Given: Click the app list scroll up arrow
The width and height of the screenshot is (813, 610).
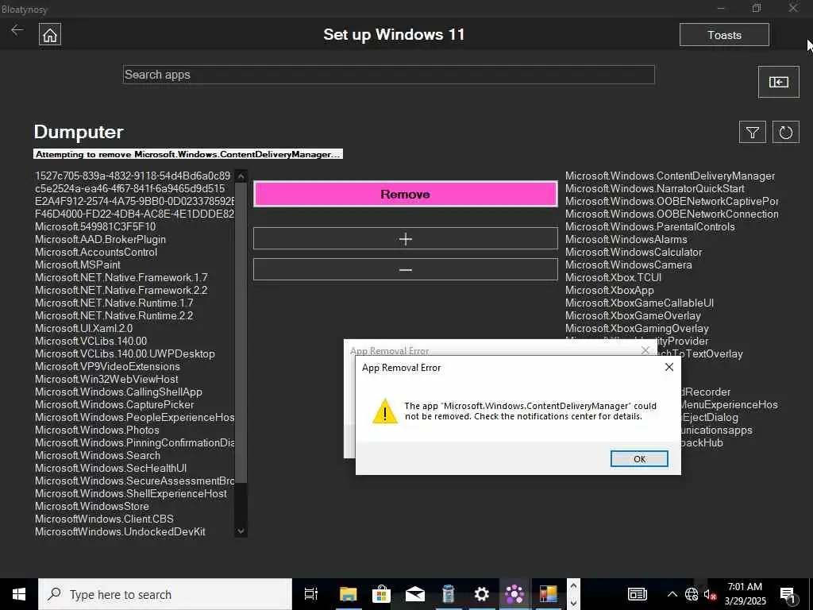Looking at the screenshot, I should (x=241, y=176).
